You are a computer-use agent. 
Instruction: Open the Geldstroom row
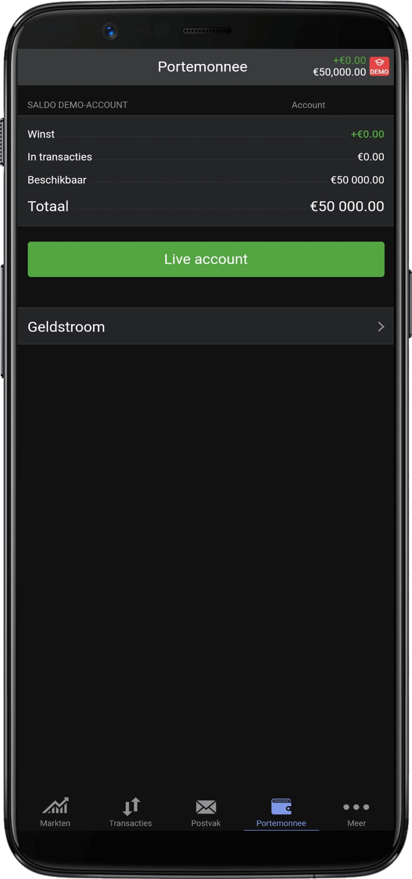(206, 326)
